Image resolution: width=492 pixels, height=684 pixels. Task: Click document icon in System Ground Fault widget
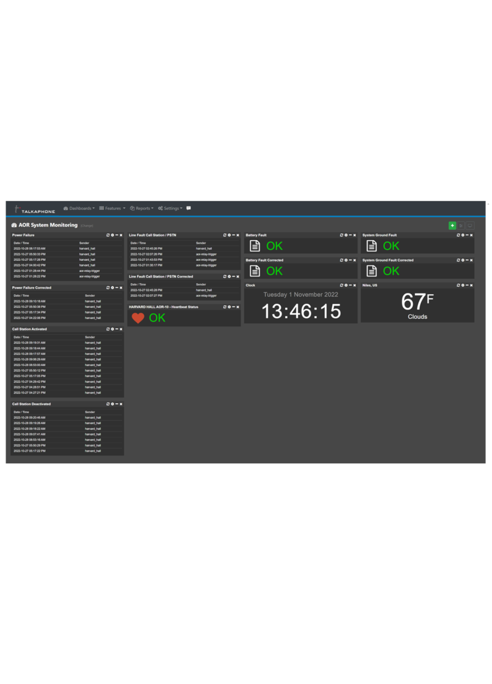[372, 246]
